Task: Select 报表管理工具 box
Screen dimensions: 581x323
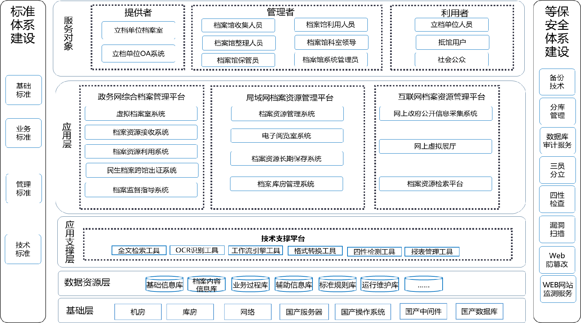Action: [432, 252]
